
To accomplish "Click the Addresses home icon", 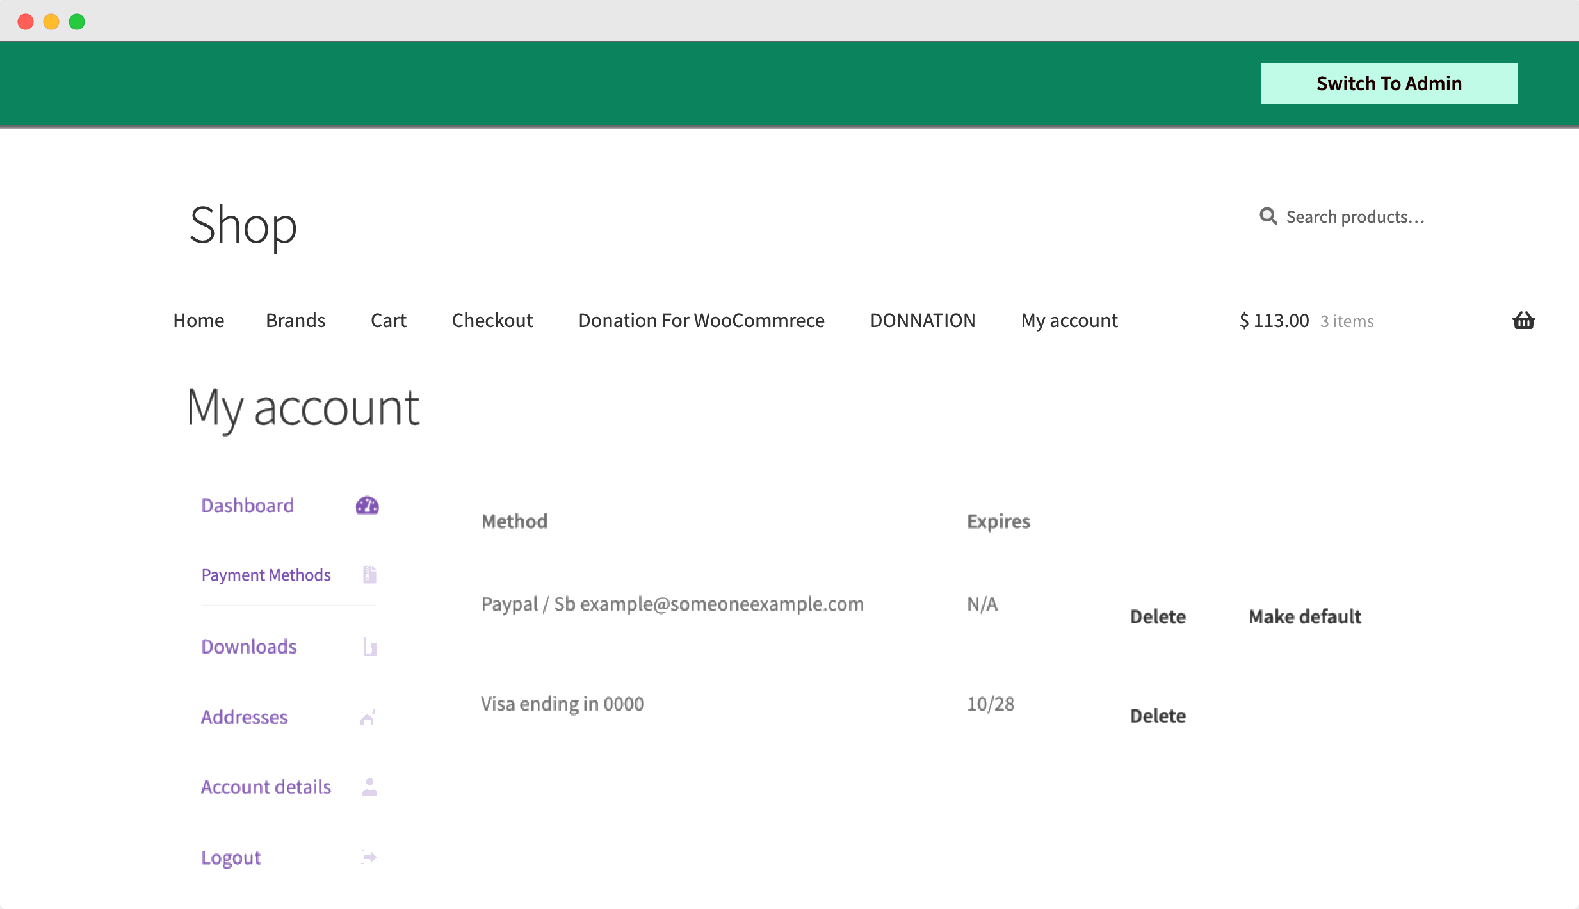I will [367, 716].
